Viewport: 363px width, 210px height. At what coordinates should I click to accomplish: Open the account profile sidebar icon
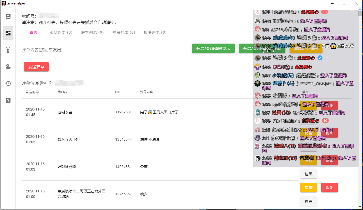pos(8,16)
